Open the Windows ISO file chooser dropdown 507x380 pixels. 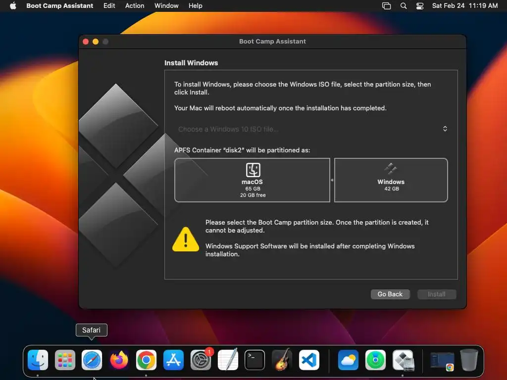tap(311, 129)
